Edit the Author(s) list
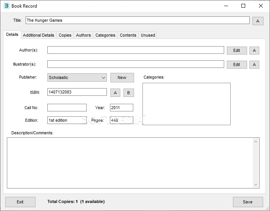This screenshot has width=270, height=211. tap(237, 50)
